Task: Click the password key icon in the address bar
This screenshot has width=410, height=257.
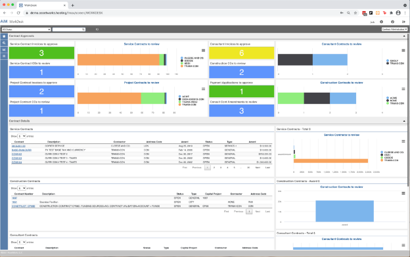Action: [x=342, y=12]
